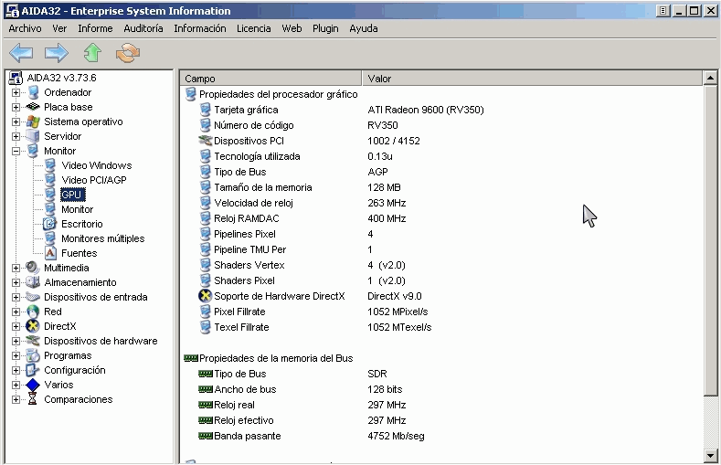721x465 pixels.
Task: Open the Licencia menu
Action: coord(253,28)
